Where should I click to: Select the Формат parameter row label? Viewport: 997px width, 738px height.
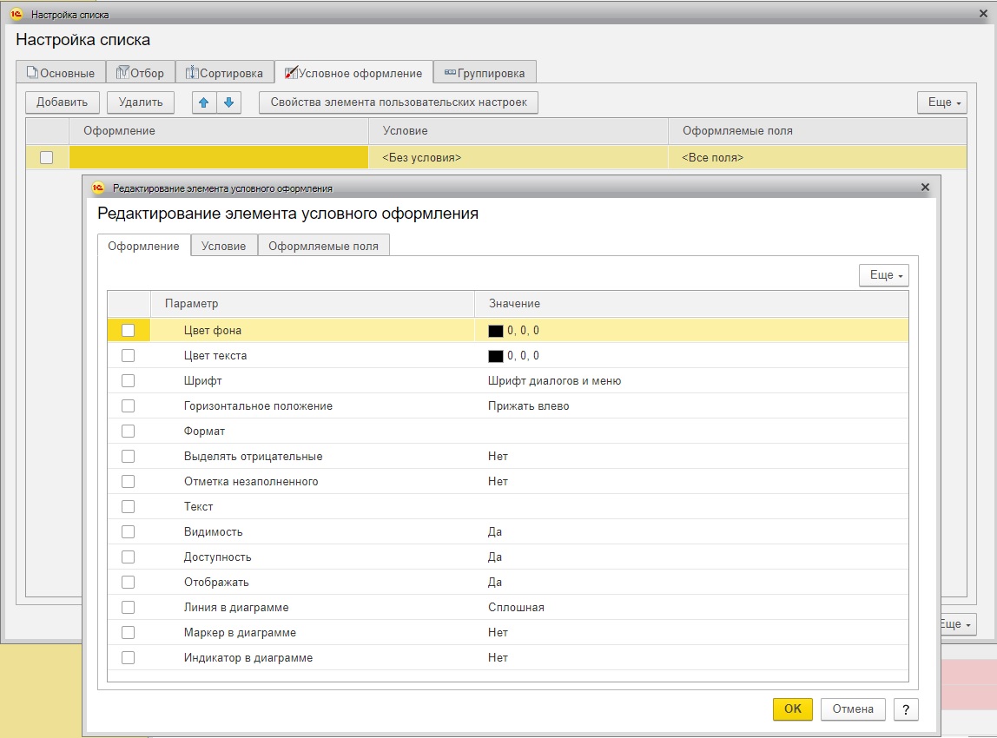point(204,431)
